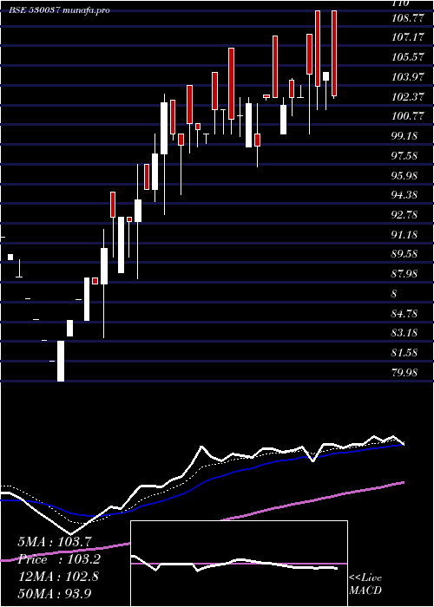
Task: Select the 99.18 price level label
Action: pyautogui.click(x=404, y=136)
